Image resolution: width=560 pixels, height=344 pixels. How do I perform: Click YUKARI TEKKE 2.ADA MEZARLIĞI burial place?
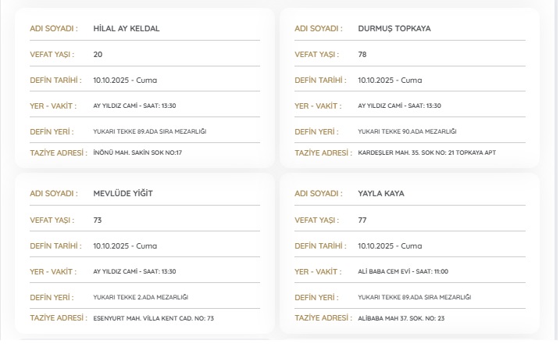[141, 297]
